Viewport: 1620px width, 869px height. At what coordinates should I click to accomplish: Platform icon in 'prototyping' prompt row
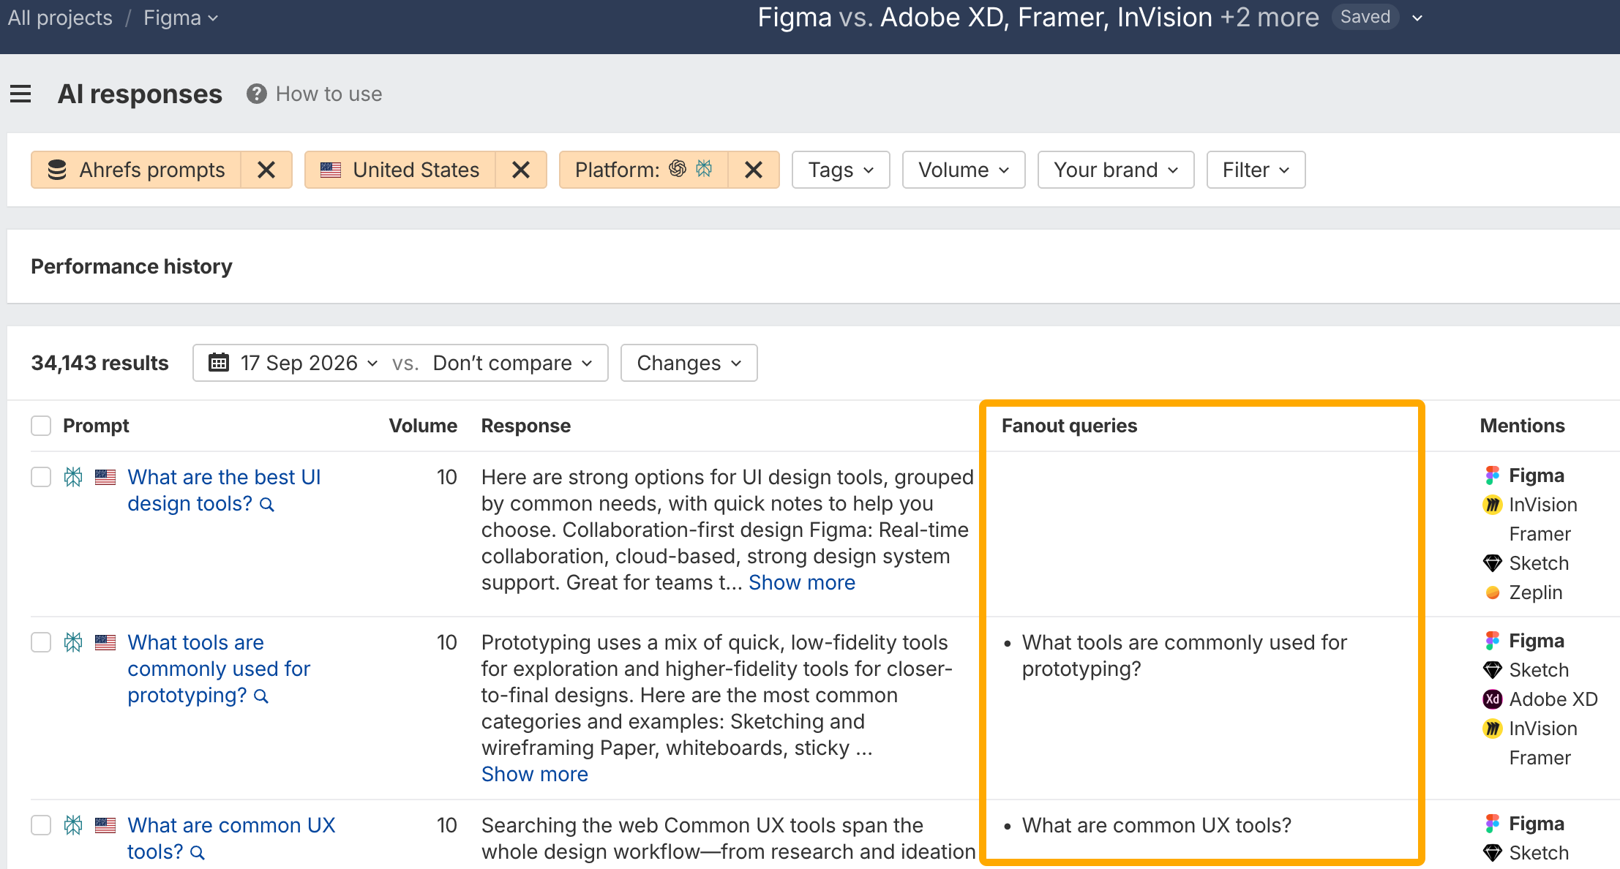[x=73, y=642]
